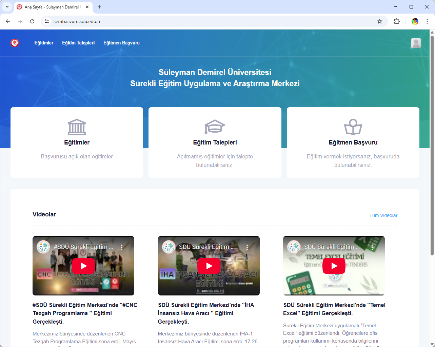The image size is (435, 347).
Task: Open the browser extensions puzzle icon
Action: pos(397,21)
